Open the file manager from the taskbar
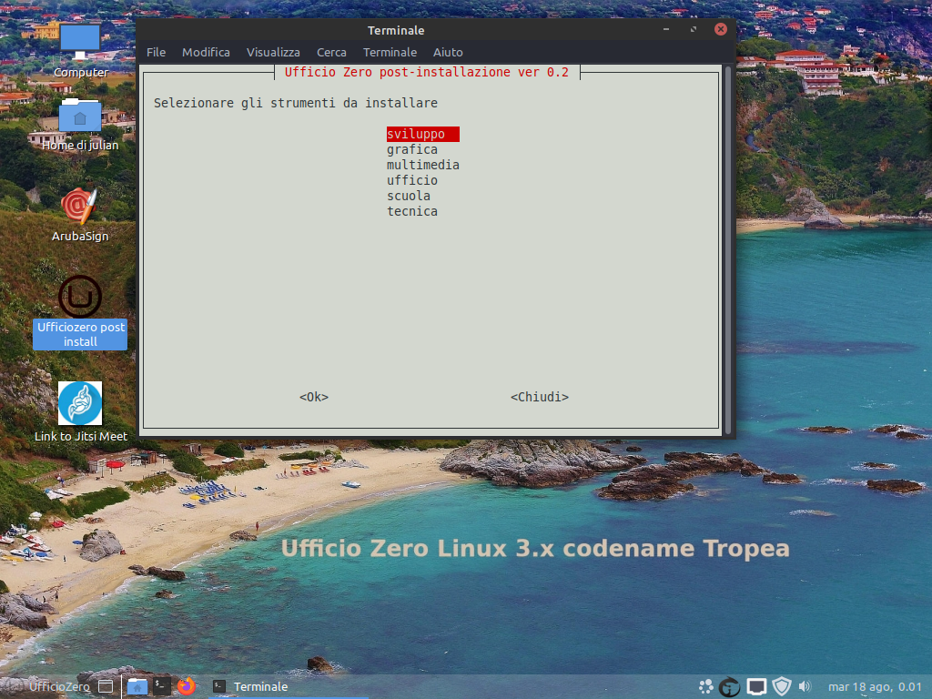 coord(137,686)
